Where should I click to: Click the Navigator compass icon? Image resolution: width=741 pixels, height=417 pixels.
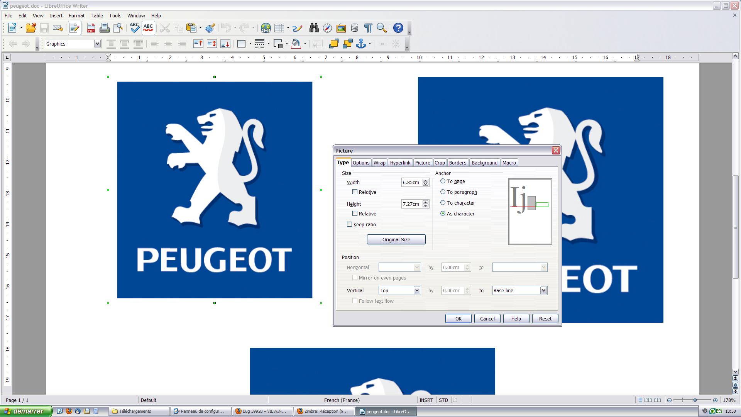pos(327,28)
